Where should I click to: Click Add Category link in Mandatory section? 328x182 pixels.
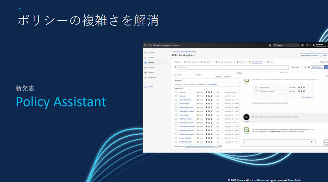[x=212, y=84]
